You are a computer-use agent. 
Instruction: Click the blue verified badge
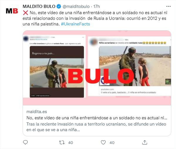pyautogui.click(x=59, y=6)
